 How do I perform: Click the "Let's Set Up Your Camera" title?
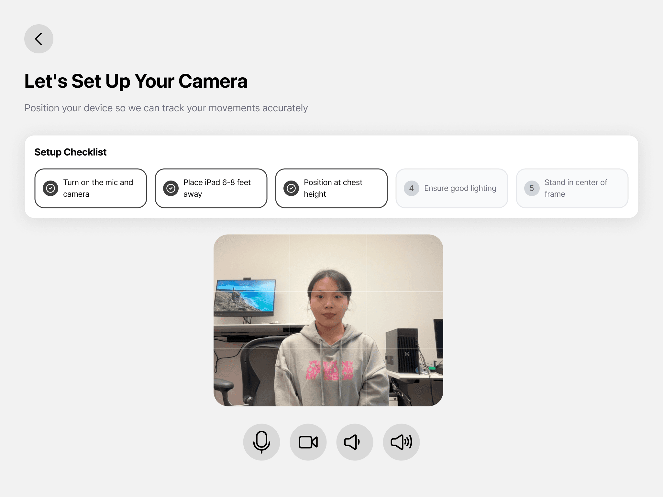136,81
